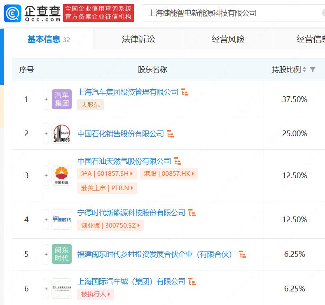The image size is (325, 305).
Task: Click the red 全国企业信用查询系统 badge
Action: coord(98,13)
